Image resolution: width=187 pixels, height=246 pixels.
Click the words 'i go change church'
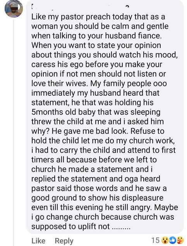tap(65, 217)
